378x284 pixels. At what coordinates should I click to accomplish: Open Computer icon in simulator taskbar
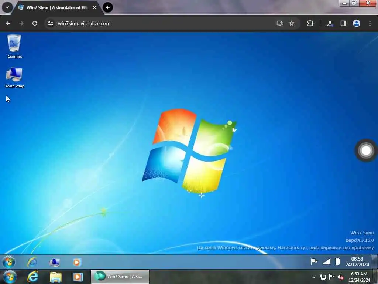tap(55, 262)
